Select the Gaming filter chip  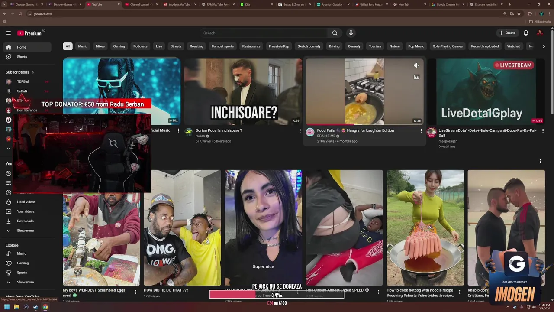click(x=119, y=46)
